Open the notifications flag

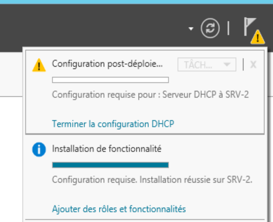[250, 26]
